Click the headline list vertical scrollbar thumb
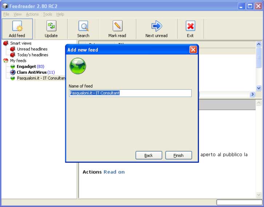This screenshot has height=207, width=264. tap(259, 57)
